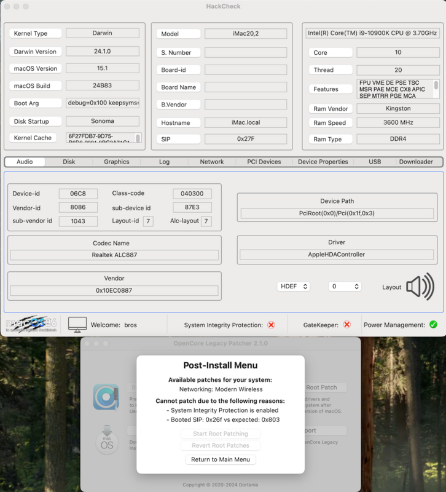Switch to the Audio tab
The height and width of the screenshot is (492, 446).
[25, 162]
